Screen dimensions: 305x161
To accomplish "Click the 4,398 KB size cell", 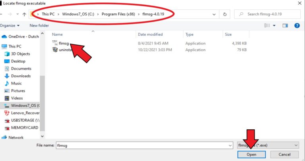I will tap(239, 43).
